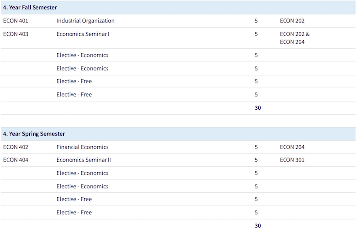Click the 4. Year Spring Semester header
The image size is (358, 231).
pos(34,134)
